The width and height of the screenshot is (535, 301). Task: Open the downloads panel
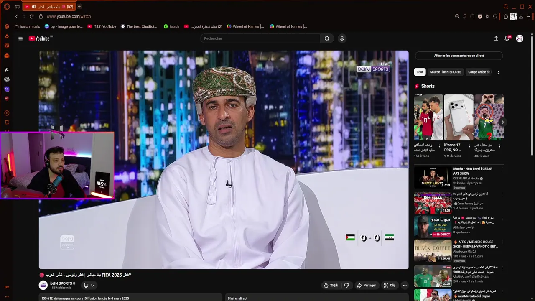click(x=521, y=16)
